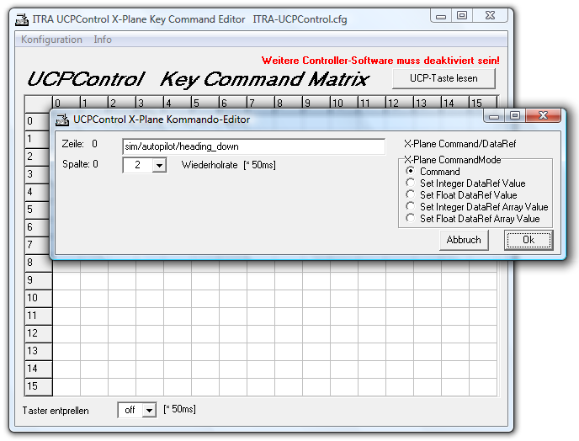Expand the Taster entprellen dropdown
This screenshot has width=579, height=441.
click(150, 410)
